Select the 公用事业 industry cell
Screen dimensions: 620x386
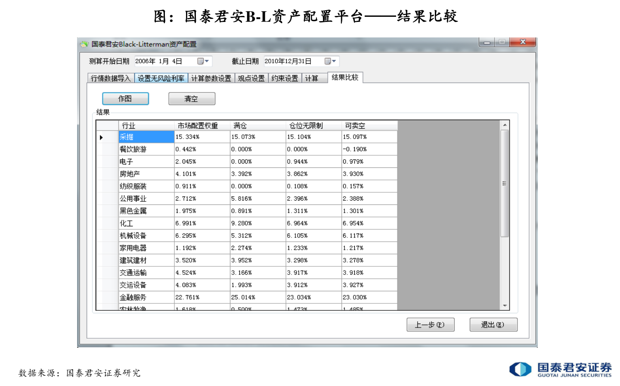click(146, 199)
